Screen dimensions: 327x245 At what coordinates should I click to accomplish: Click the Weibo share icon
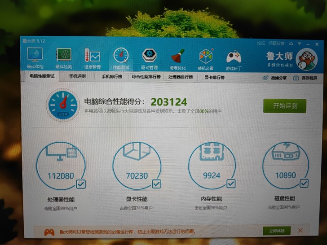(265, 78)
